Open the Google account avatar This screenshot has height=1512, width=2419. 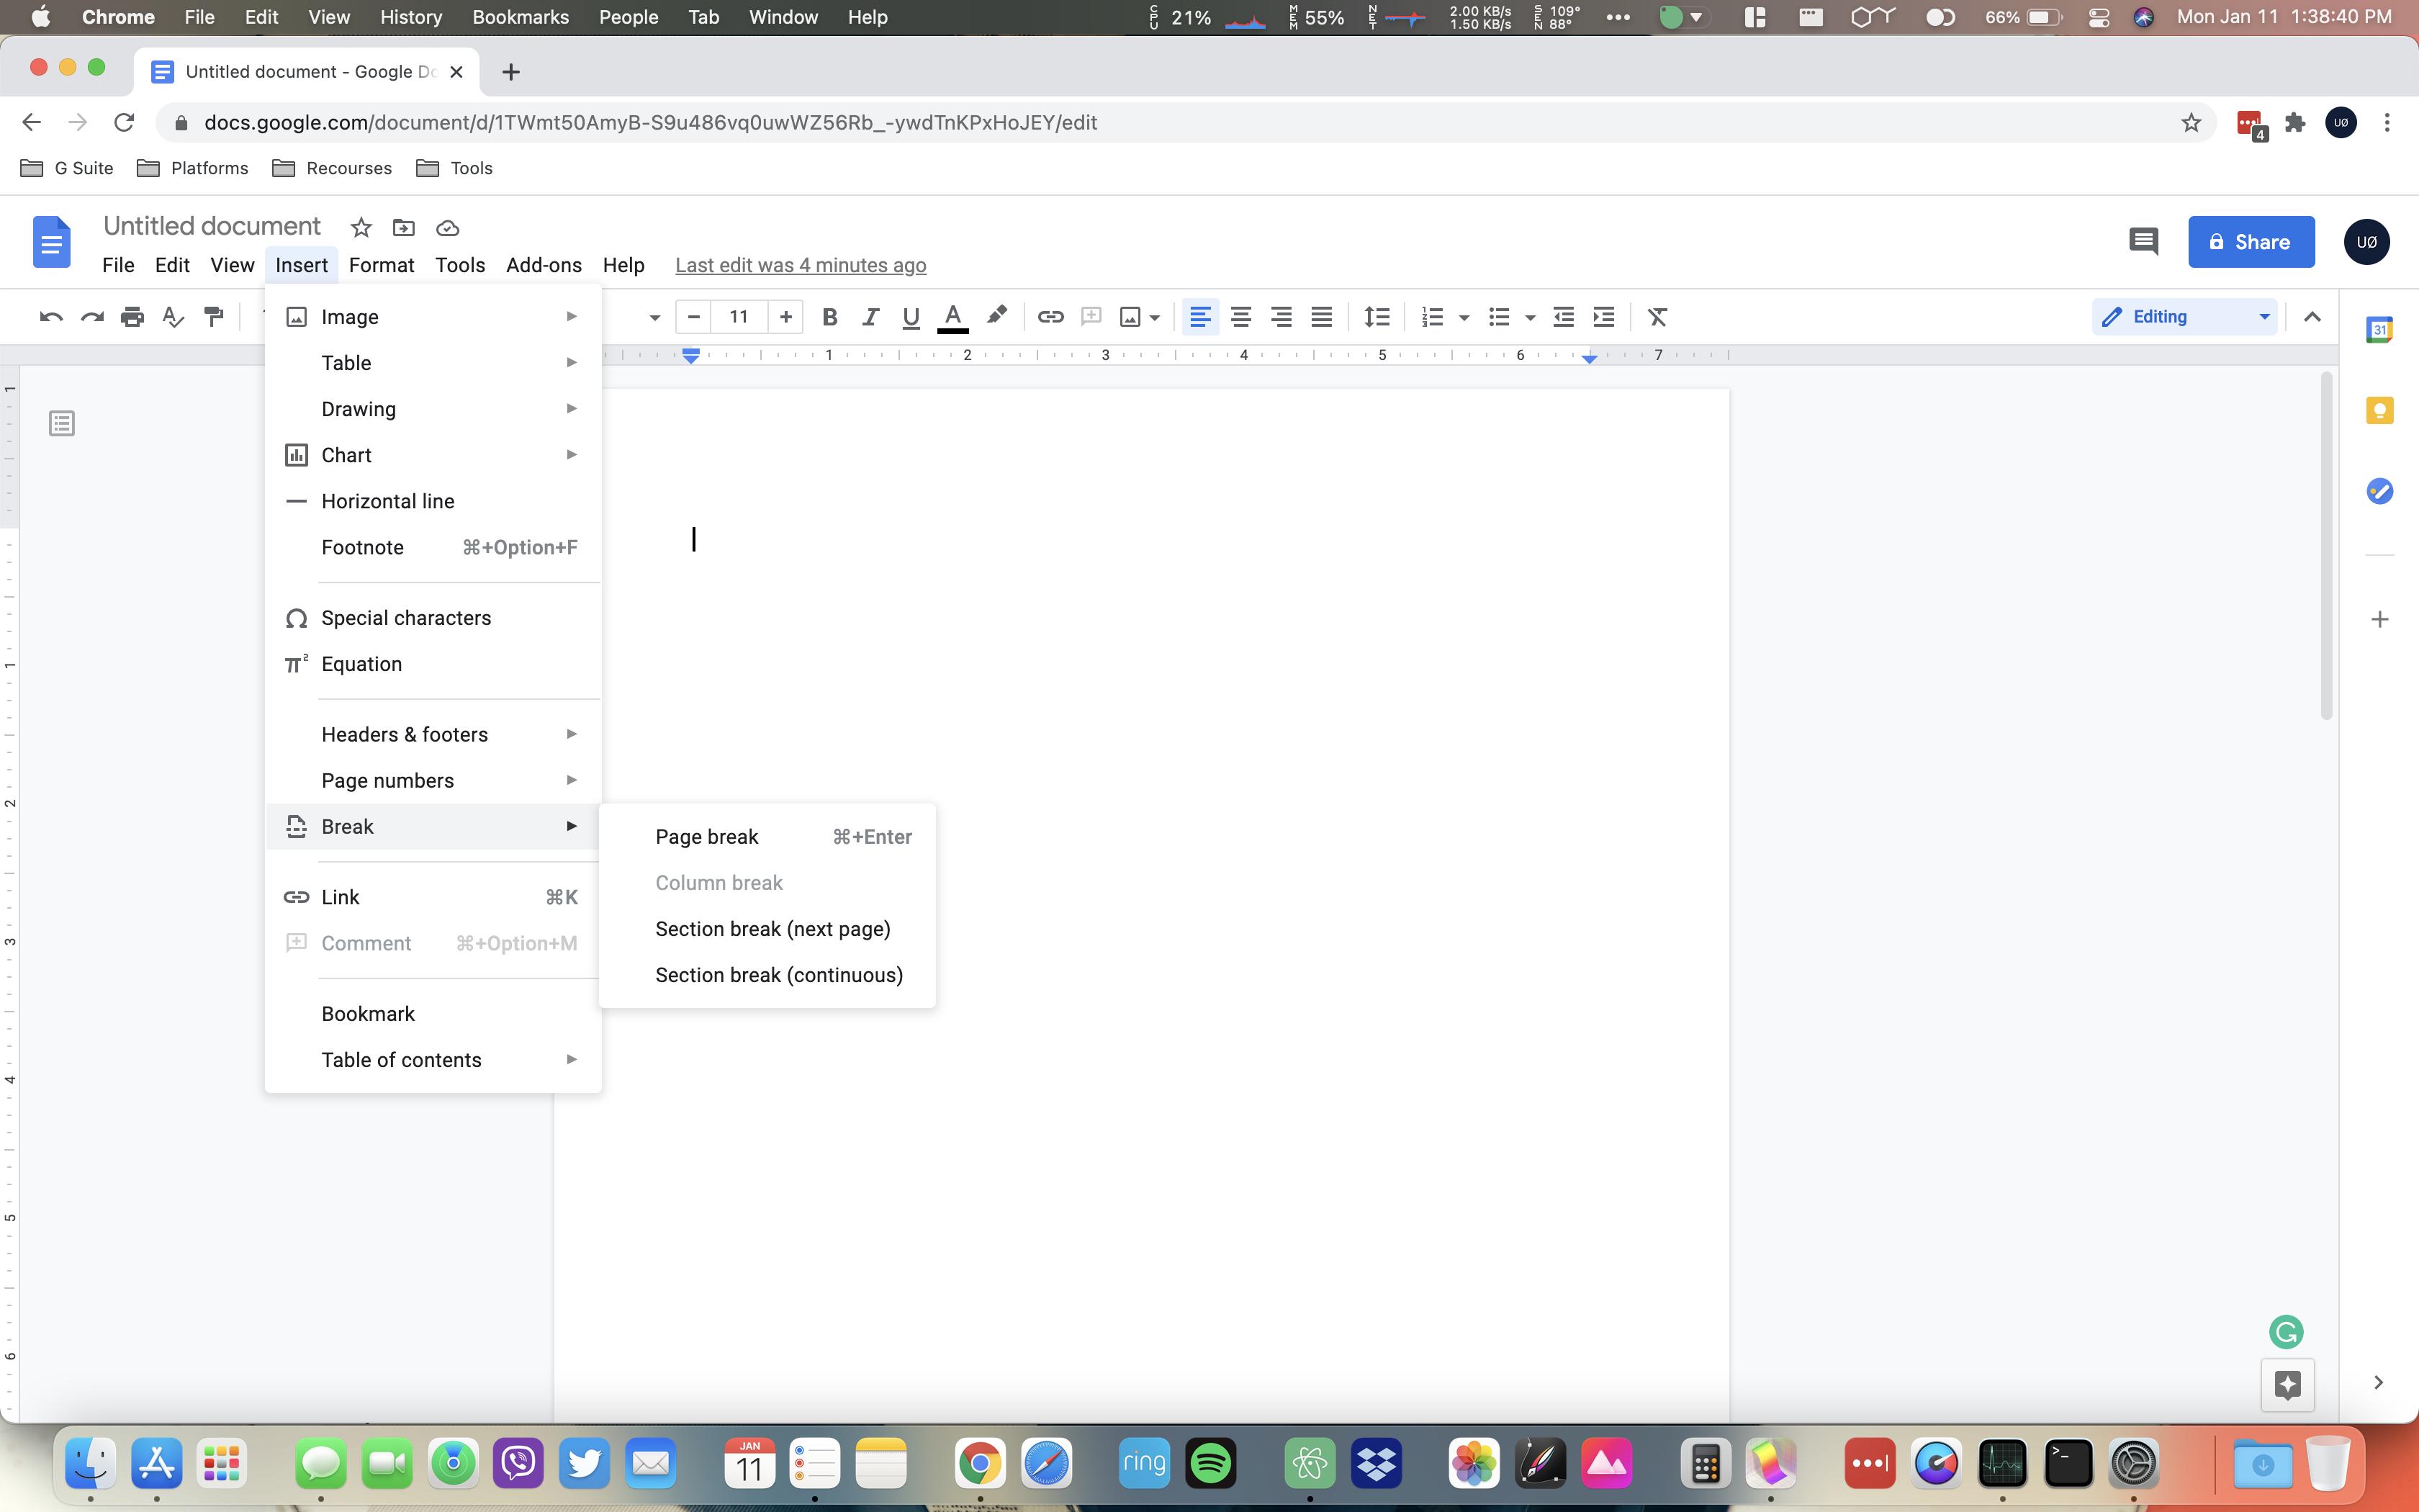[x=2366, y=242]
